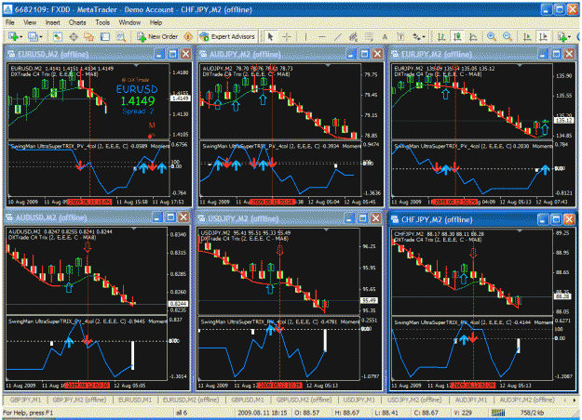Click the '758/2 kb' connection status
Screen dimensions: 582x420
[x=533, y=413]
